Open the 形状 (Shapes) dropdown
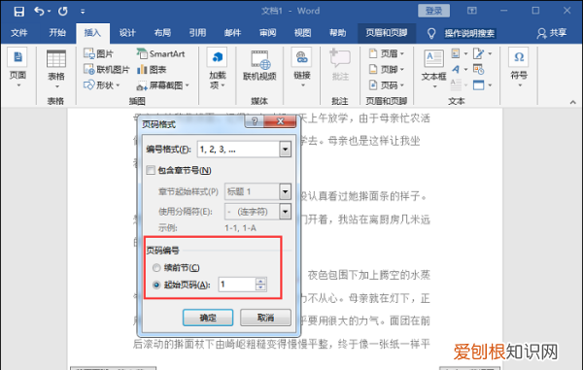This screenshot has height=370, width=583. (x=101, y=85)
